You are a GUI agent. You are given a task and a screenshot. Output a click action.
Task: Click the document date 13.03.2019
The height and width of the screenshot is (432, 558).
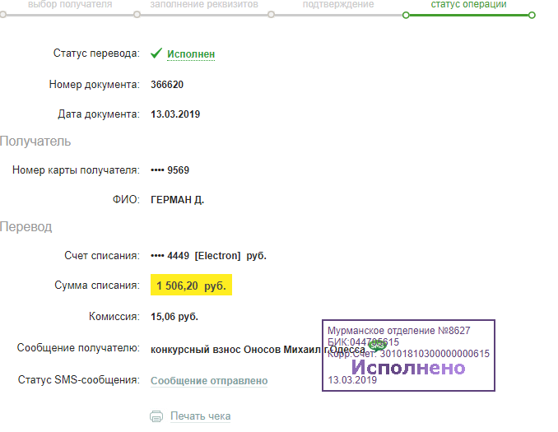click(175, 114)
